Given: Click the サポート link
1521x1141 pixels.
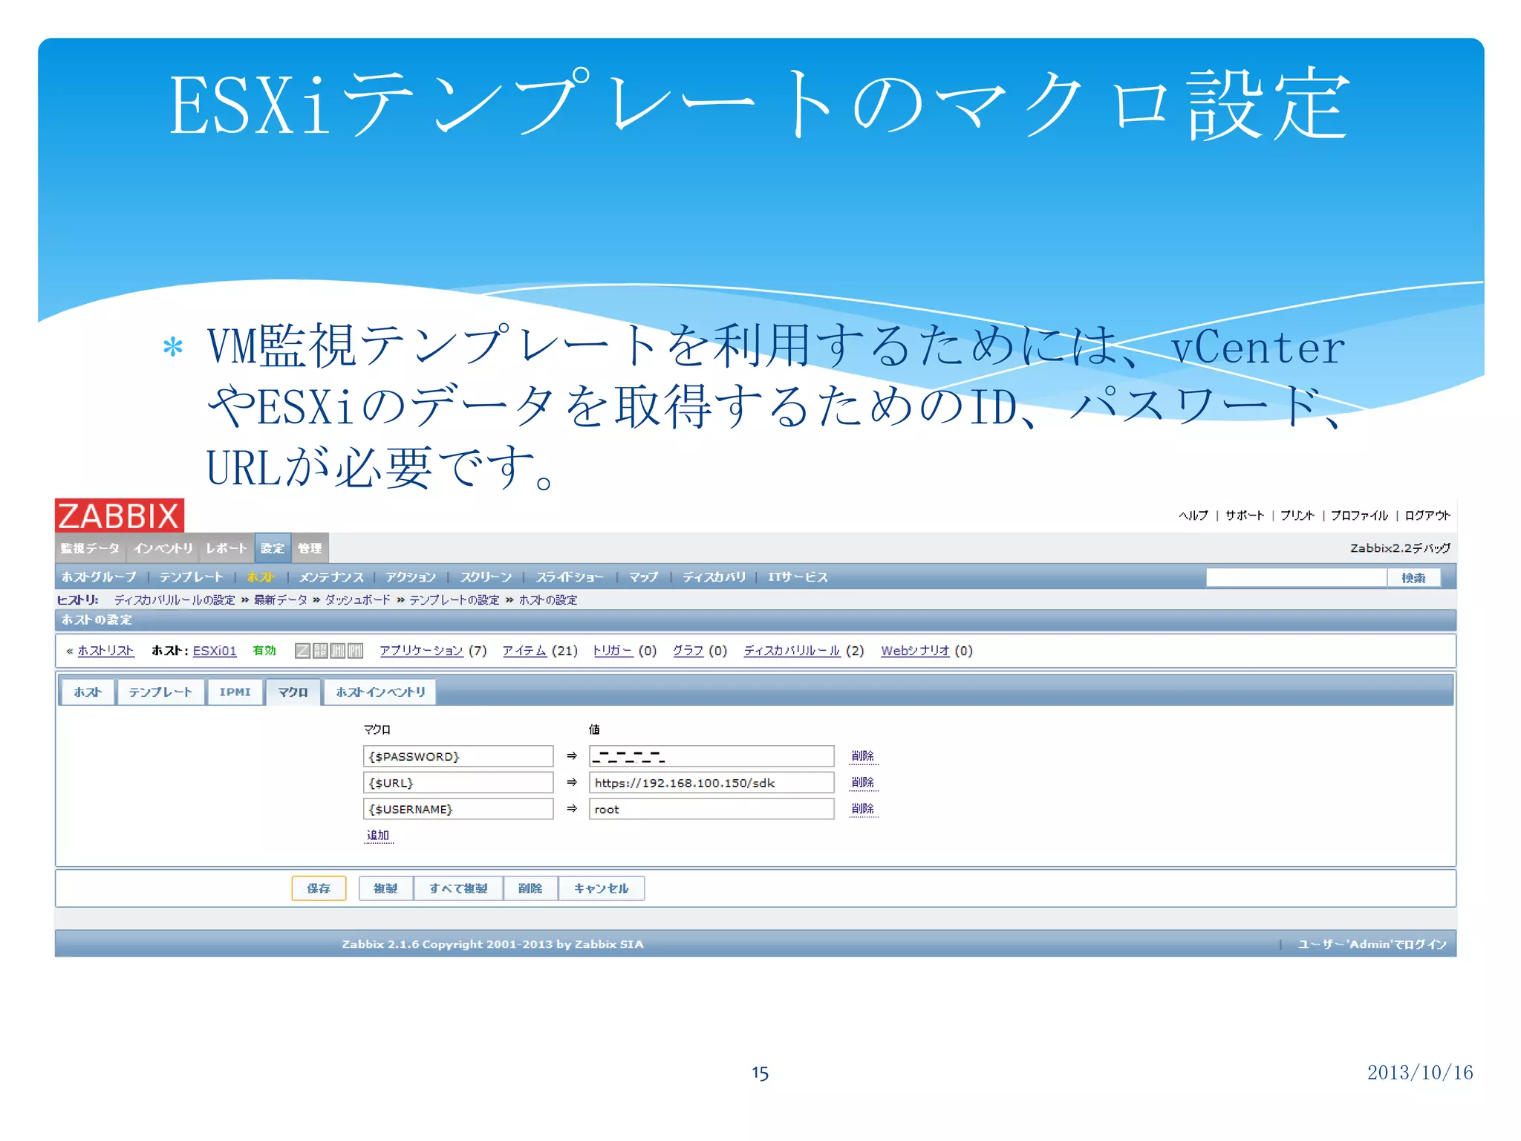Looking at the screenshot, I should click(1245, 516).
